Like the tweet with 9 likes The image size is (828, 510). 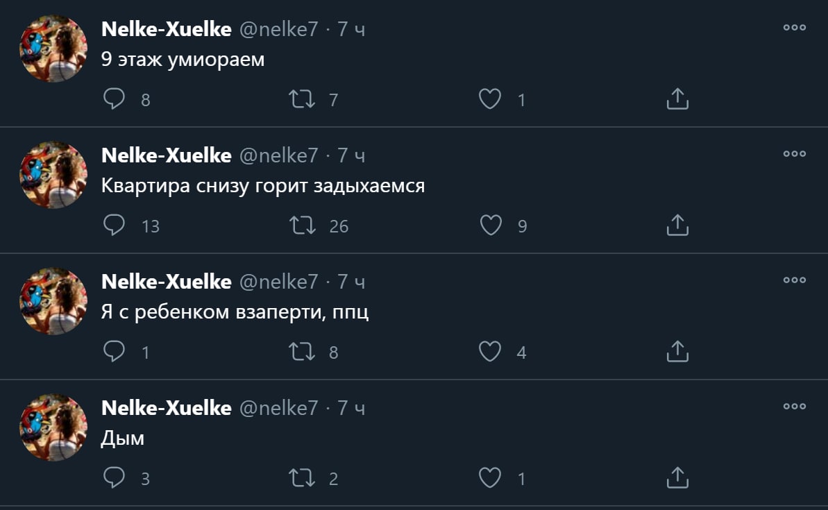tap(490, 226)
